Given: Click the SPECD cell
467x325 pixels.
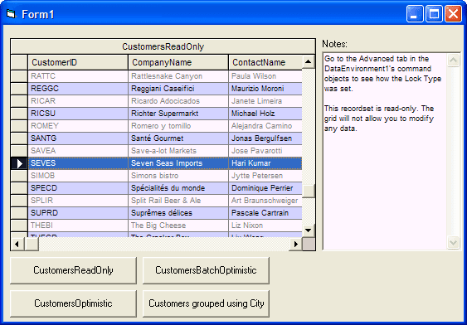Looking at the screenshot, I should (x=78, y=188).
